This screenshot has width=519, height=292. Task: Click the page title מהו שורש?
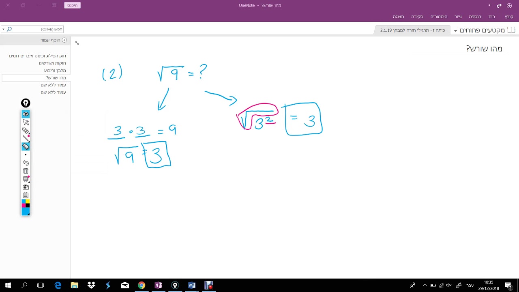tap(484, 49)
